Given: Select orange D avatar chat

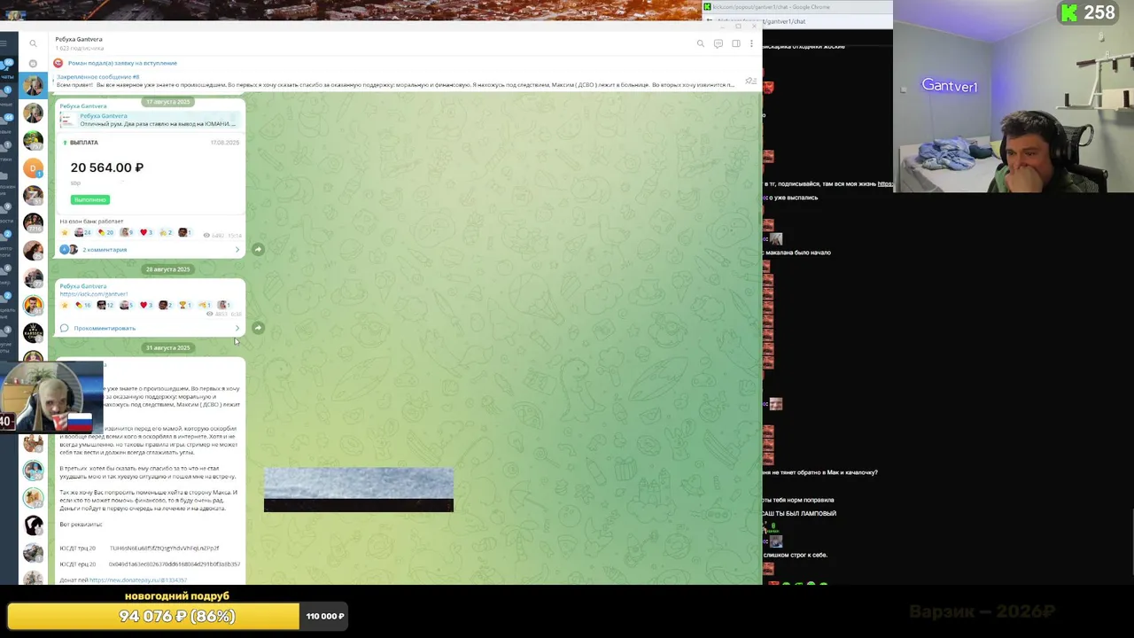Looking at the screenshot, I should pos(33,167).
